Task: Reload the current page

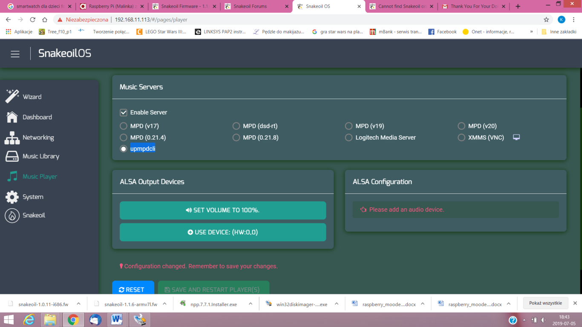Action: tap(32, 20)
